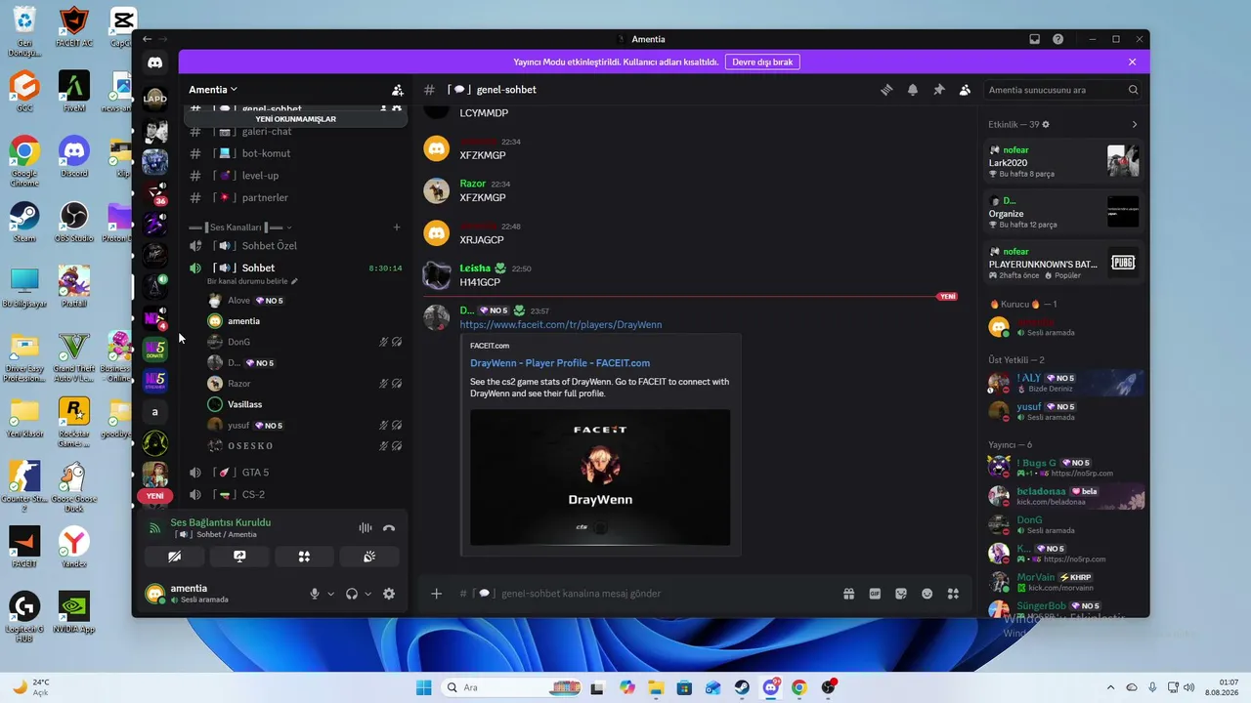
Task: Open emoji picker icon
Action: click(x=927, y=594)
